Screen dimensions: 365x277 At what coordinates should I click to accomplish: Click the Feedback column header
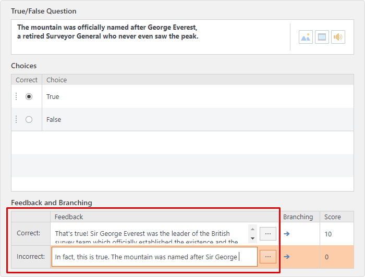pyautogui.click(x=164, y=217)
